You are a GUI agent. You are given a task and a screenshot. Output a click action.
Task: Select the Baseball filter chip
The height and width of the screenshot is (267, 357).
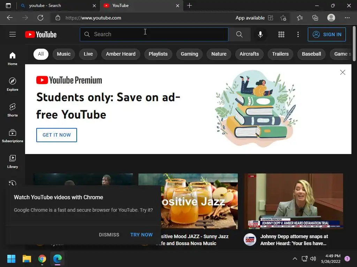point(311,54)
